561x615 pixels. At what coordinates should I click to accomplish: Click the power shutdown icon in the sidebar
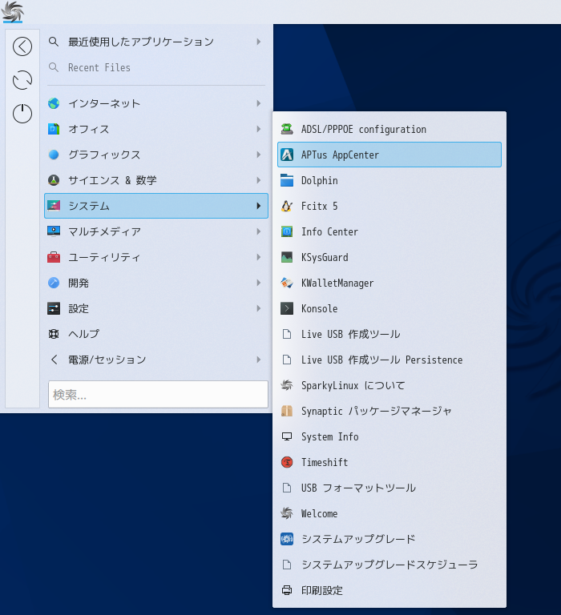pyautogui.click(x=22, y=114)
